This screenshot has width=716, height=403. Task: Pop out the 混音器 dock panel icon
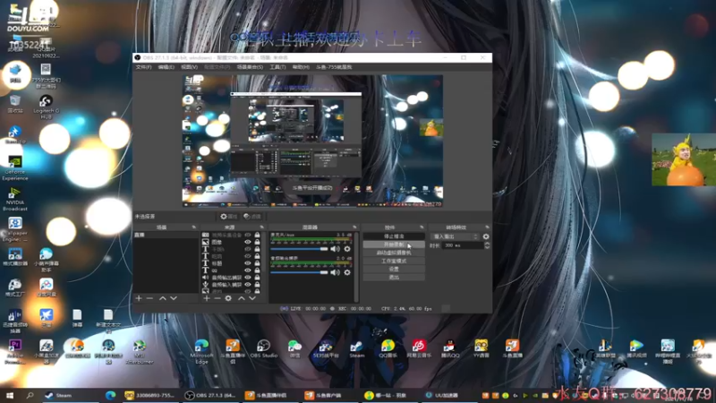[x=354, y=227]
